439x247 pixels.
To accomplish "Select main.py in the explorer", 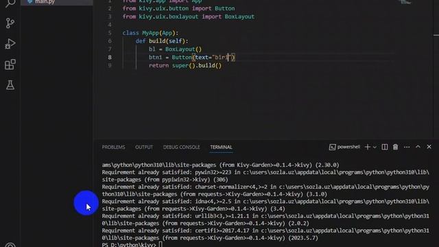I will click(x=45, y=2).
